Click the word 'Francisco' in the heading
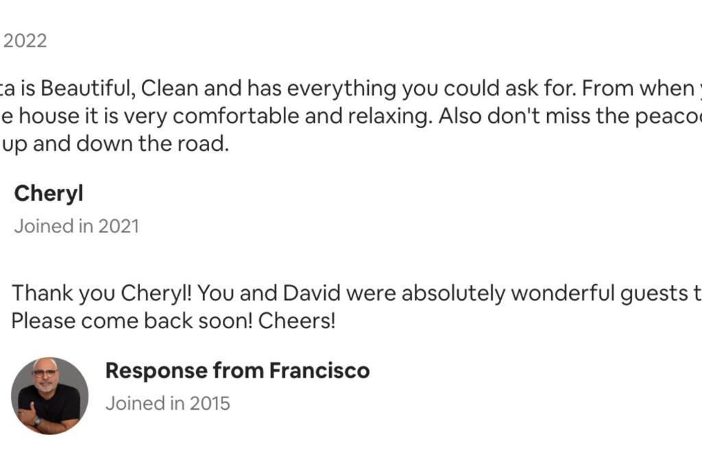This screenshot has width=702, height=468. coord(319,371)
